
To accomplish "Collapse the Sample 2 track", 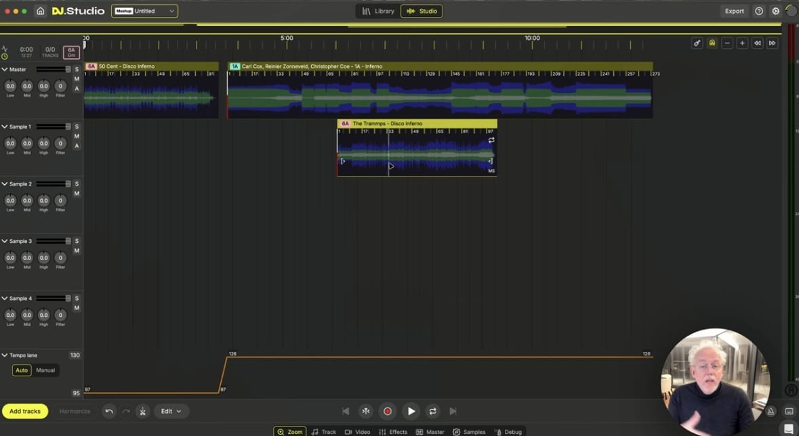I will [x=5, y=184].
